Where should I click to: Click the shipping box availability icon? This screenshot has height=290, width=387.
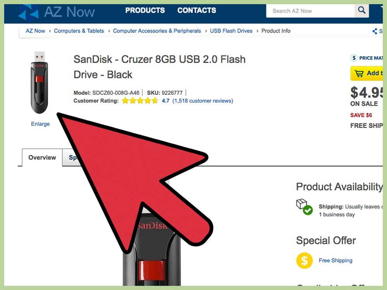pyautogui.click(x=304, y=207)
